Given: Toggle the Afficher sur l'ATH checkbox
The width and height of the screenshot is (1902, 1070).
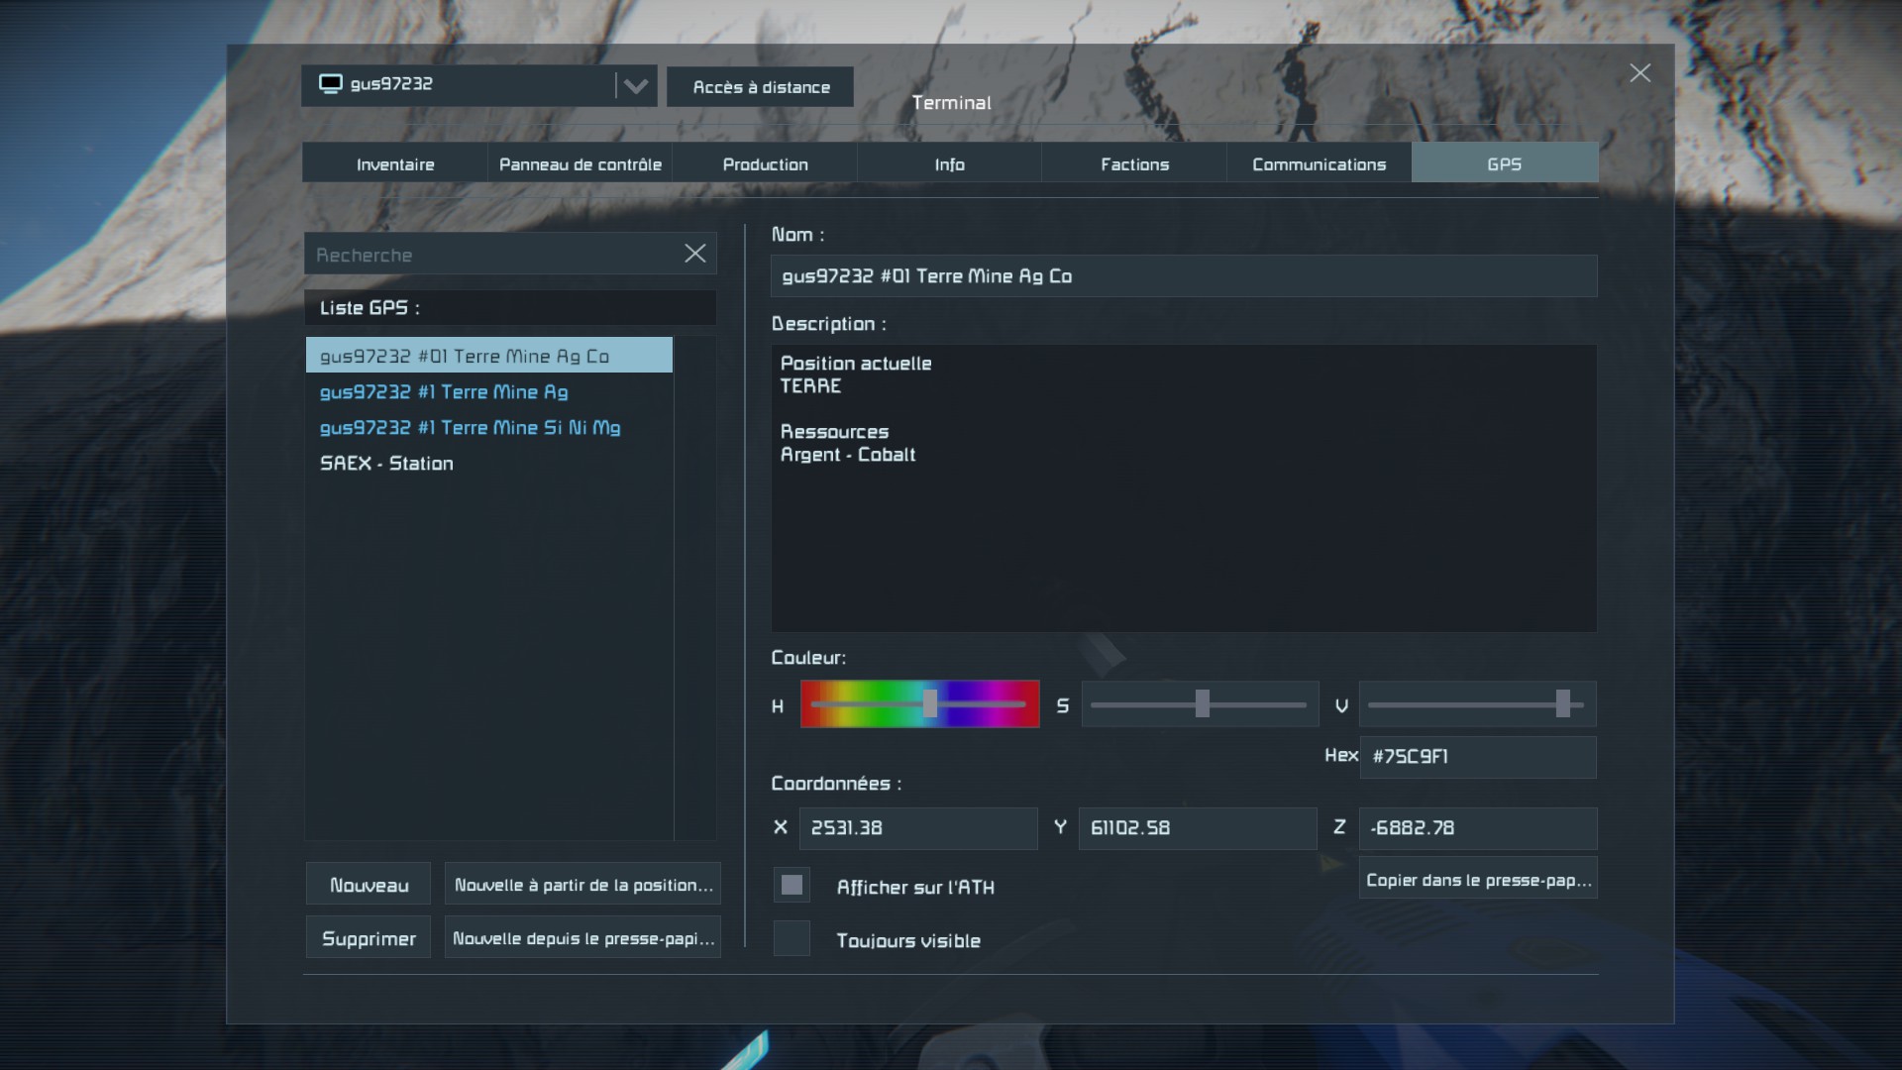Looking at the screenshot, I should click(792, 886).
